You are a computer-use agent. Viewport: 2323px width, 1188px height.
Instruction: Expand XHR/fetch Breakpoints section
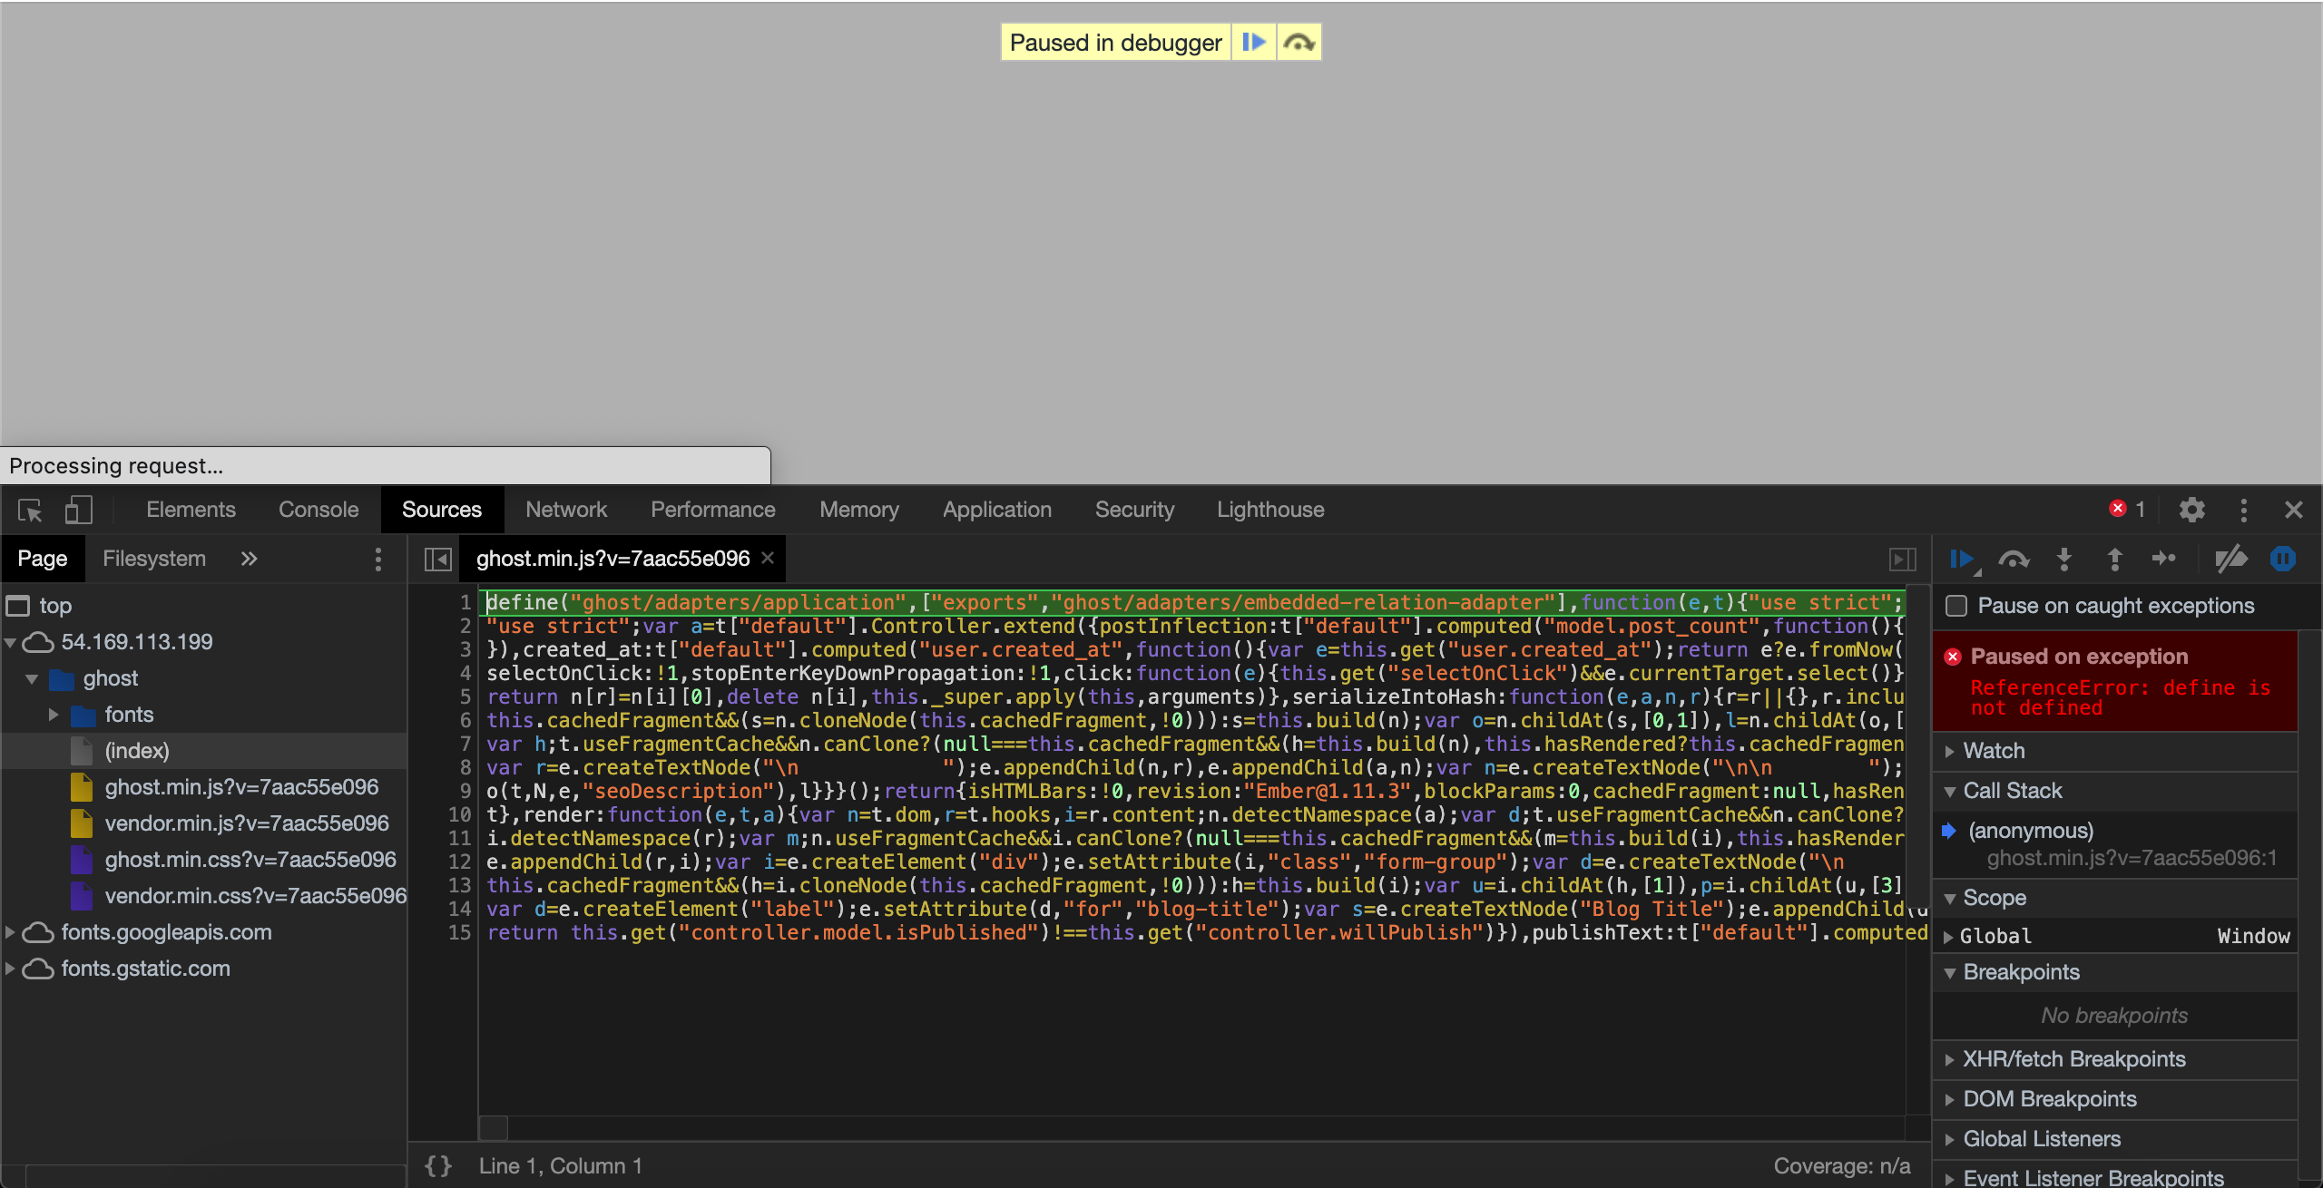coord(2114,1059)
